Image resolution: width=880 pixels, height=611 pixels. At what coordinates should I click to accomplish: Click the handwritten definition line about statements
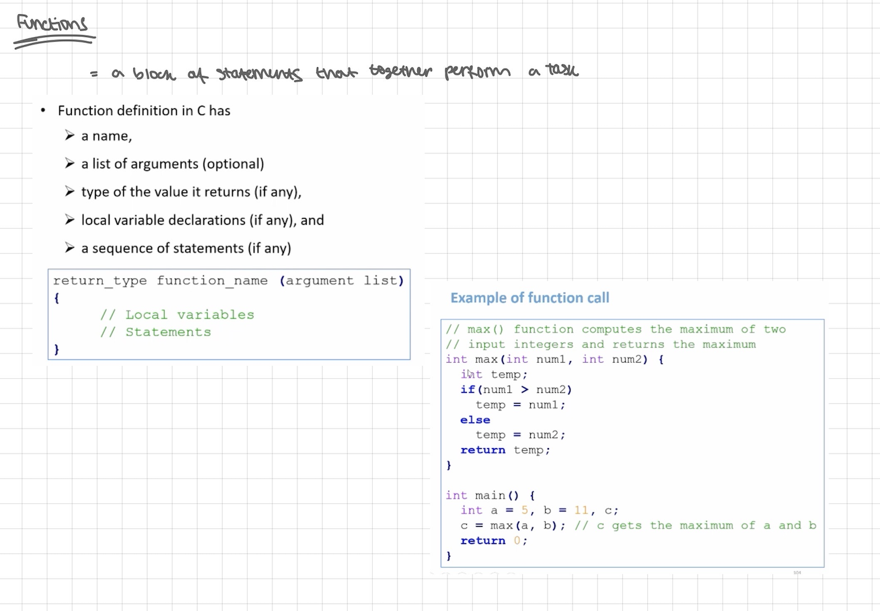[335, 72]
